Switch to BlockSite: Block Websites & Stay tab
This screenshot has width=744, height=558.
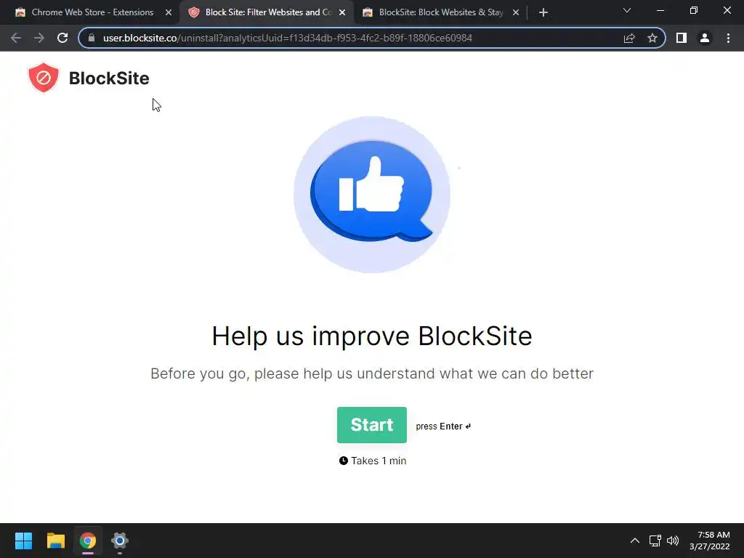(440, 12)
